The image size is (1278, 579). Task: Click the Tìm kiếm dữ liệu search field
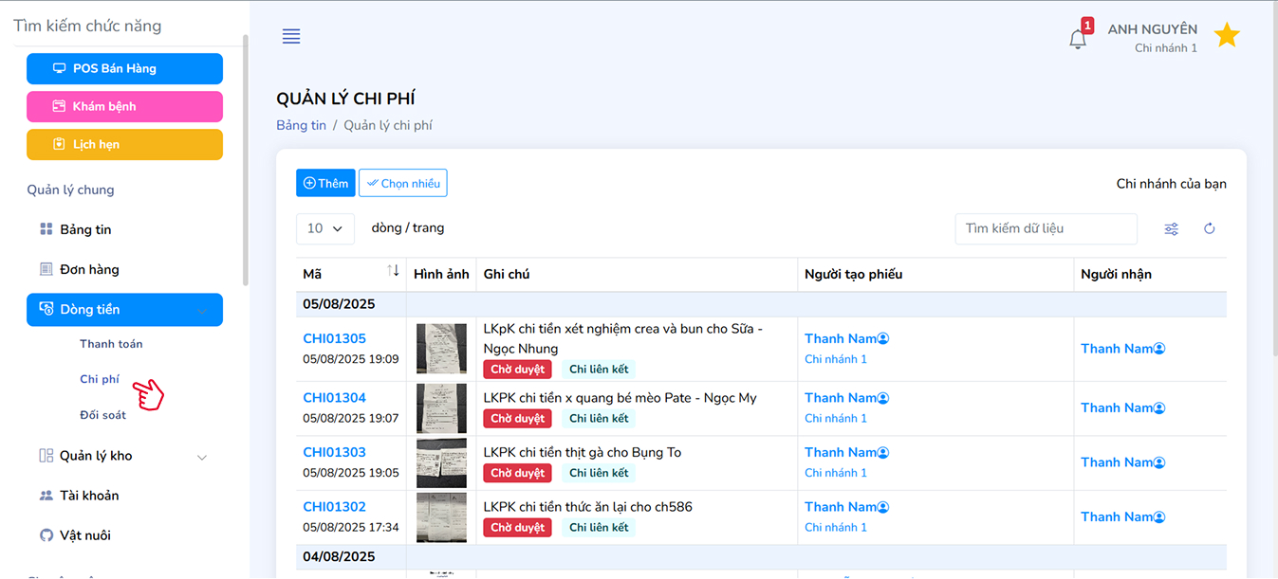[x=1046, y=228]
